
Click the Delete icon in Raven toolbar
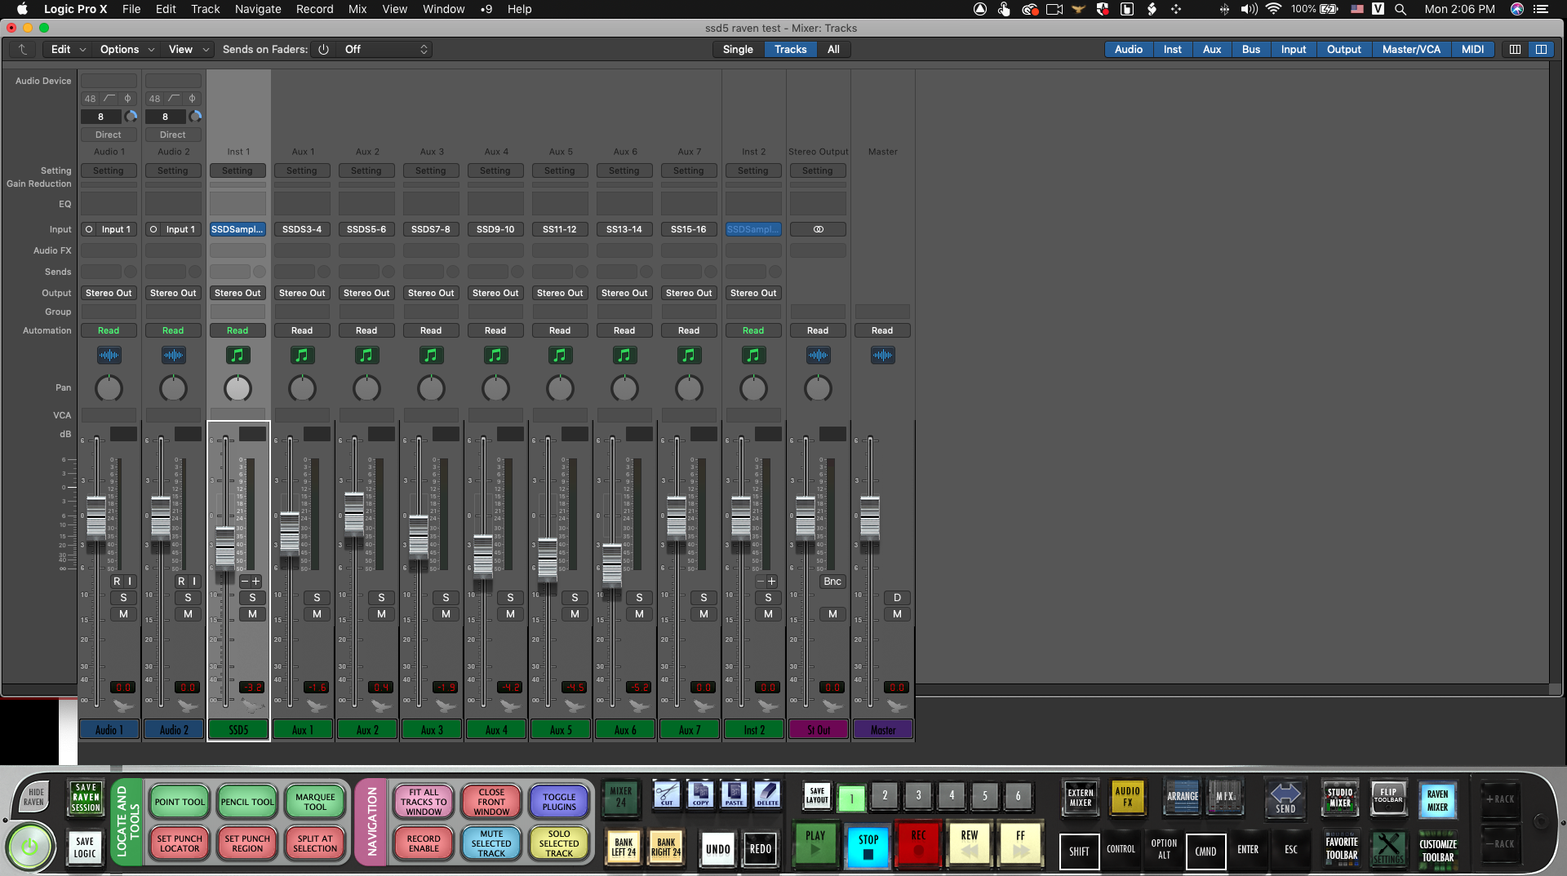(767, 794)
